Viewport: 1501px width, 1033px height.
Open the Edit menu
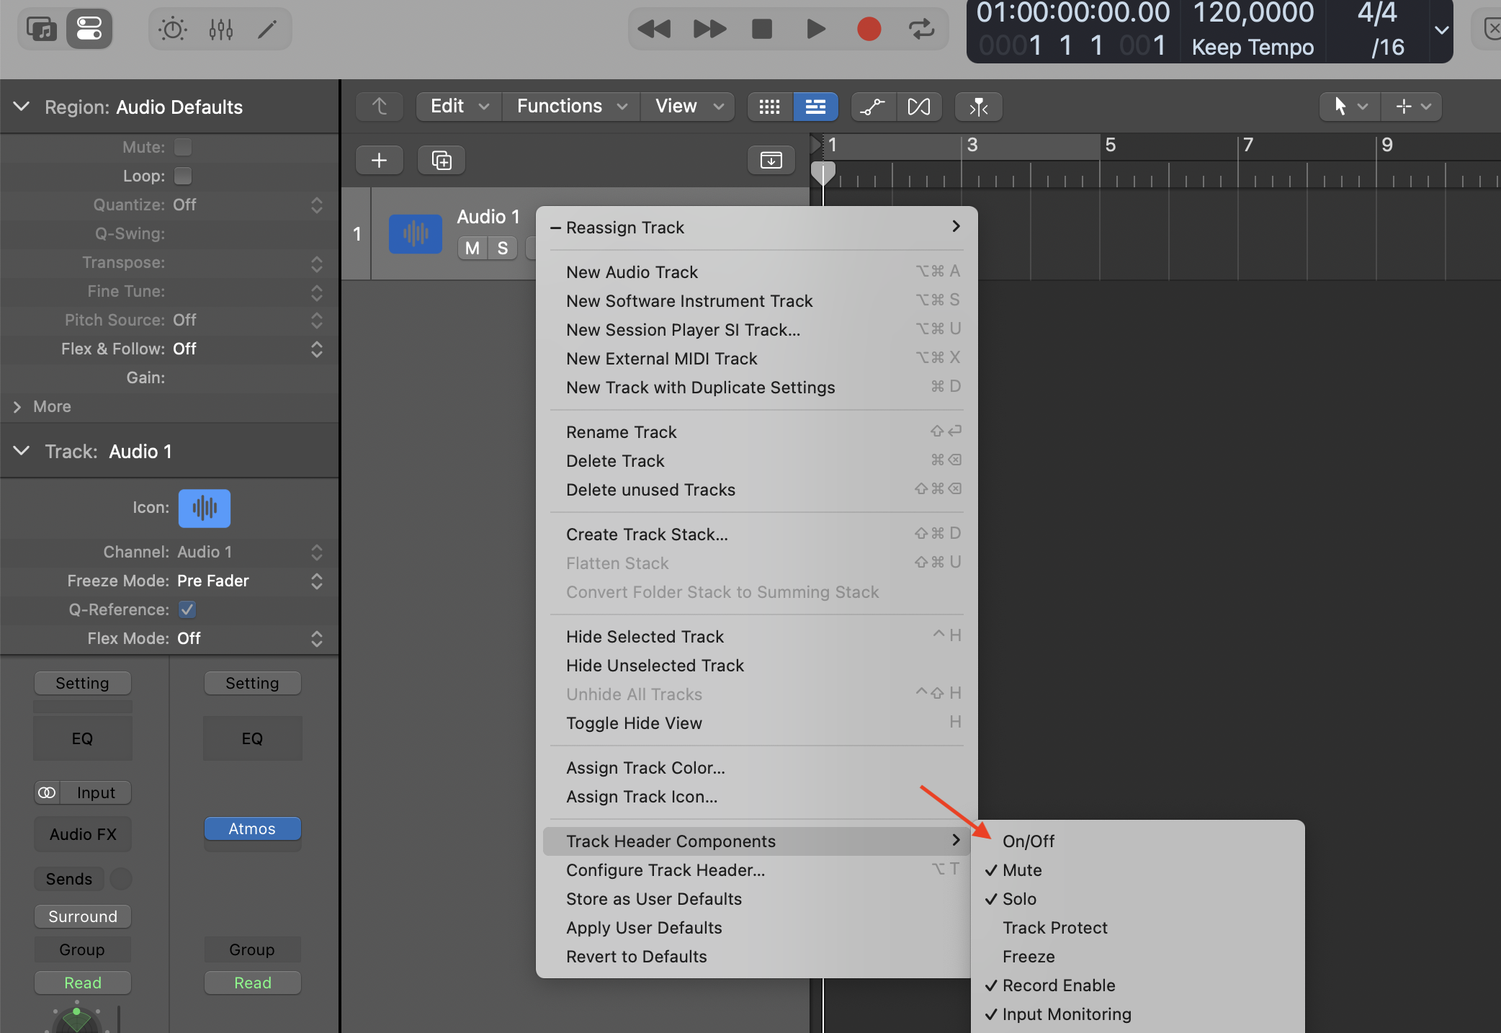pos(459,107)
